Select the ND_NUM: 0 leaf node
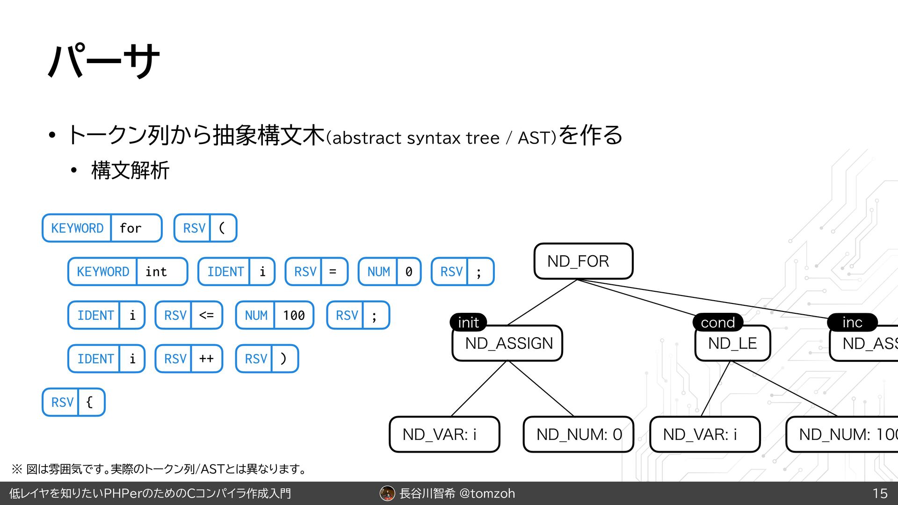The height and width of the screenshot is (505, 898). (x=579, y=434)
